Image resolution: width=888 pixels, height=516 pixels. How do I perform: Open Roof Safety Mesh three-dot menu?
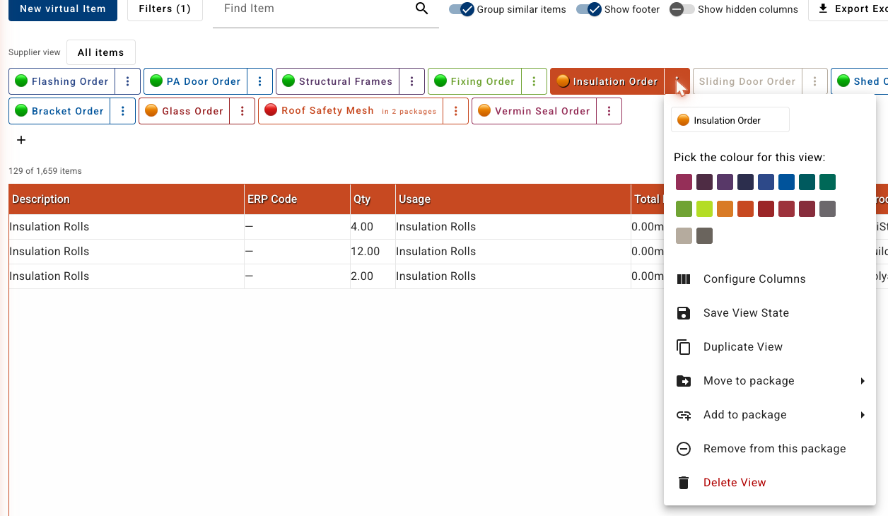point(456,111)
